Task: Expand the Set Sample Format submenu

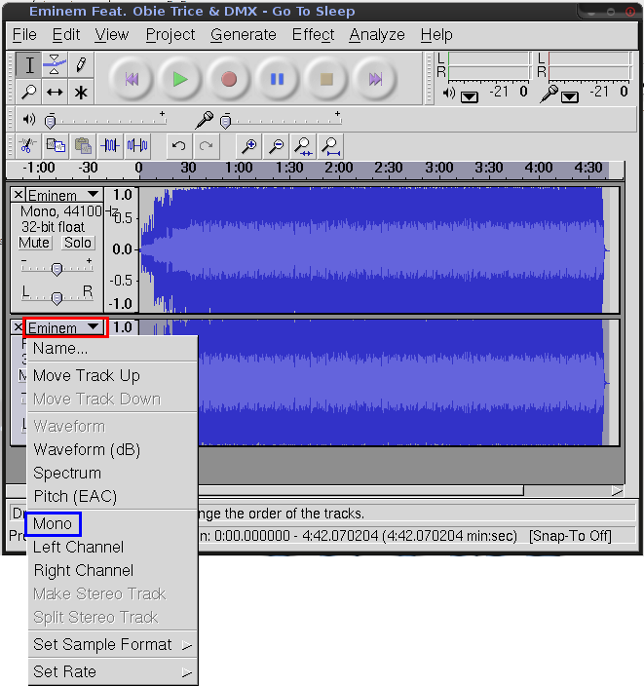Action: pyautogui.click(x=113, y=645)
